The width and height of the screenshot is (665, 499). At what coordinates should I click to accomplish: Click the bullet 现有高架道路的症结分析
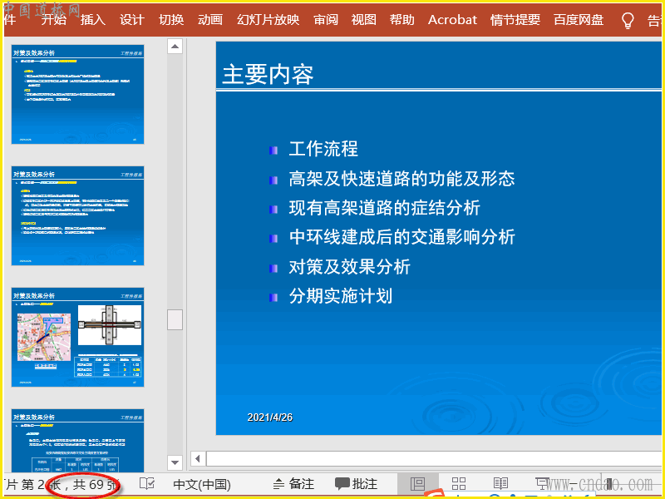[x=385, y=208]
